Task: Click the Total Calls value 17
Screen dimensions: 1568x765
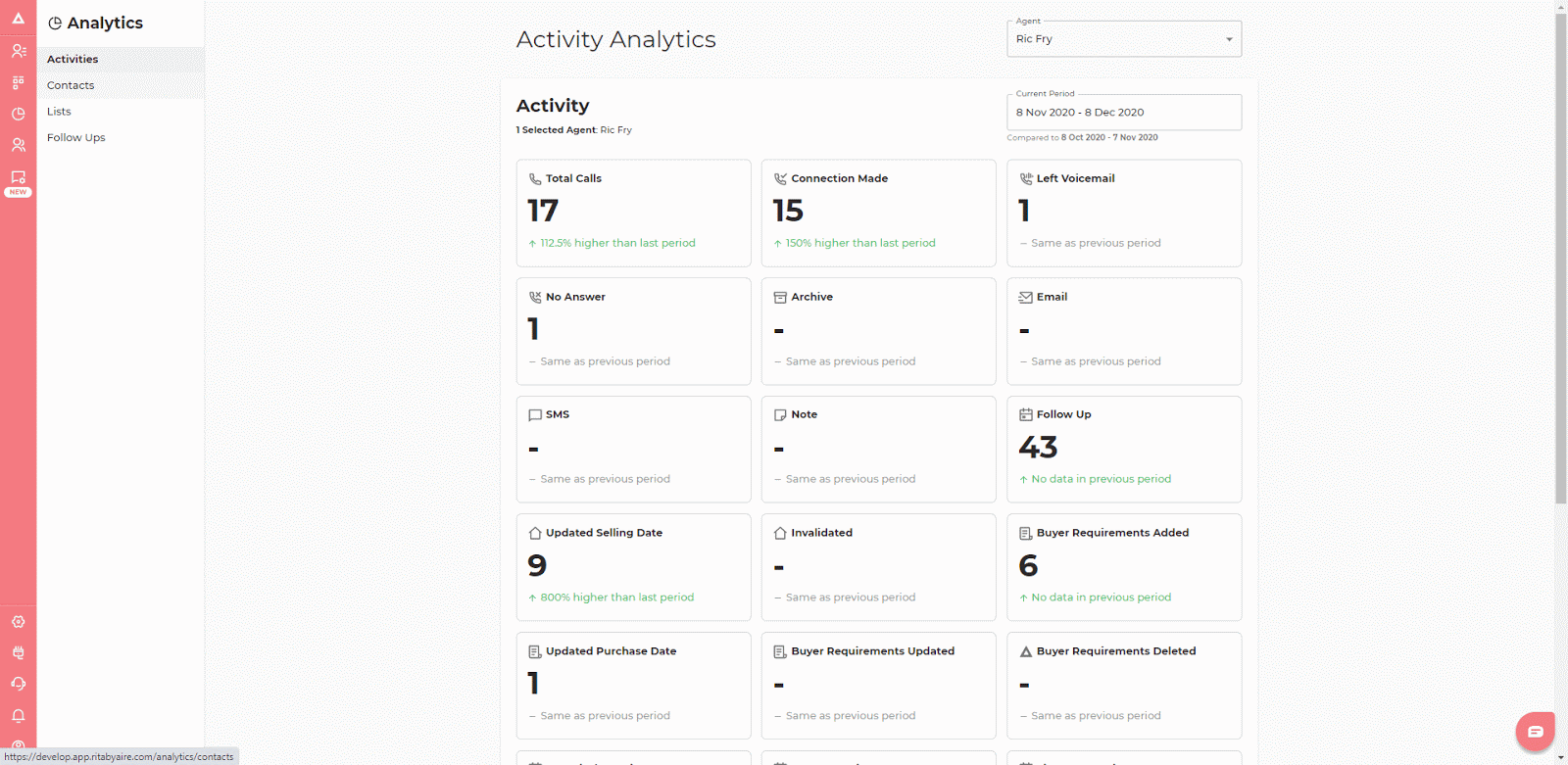Action: (x=543, y=211)
